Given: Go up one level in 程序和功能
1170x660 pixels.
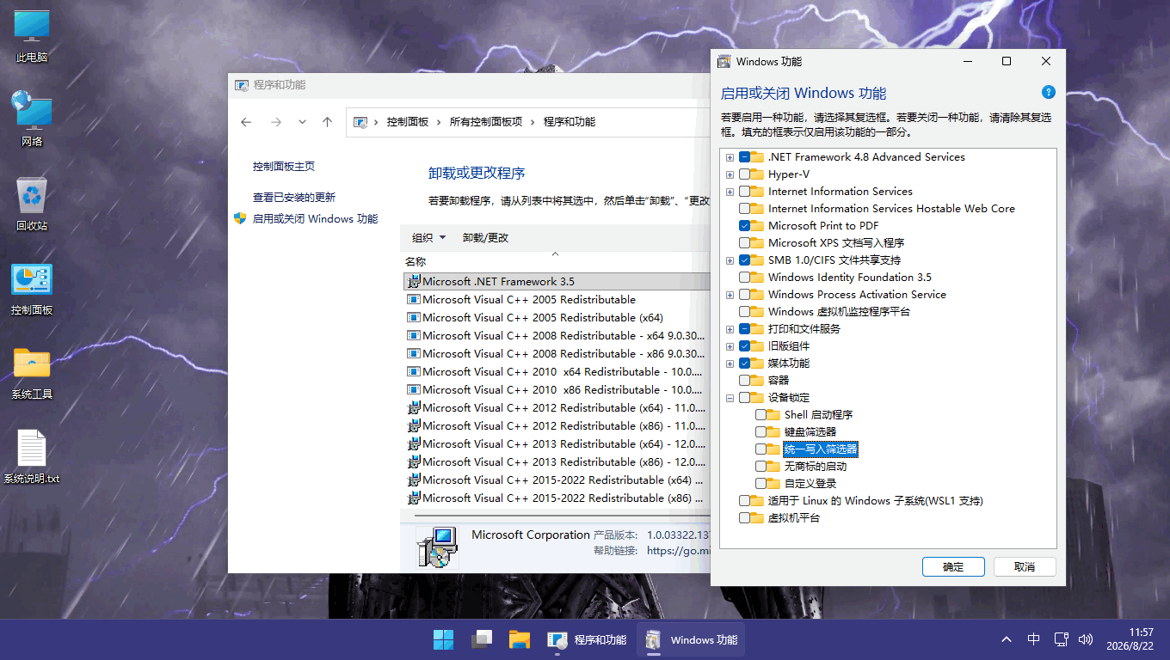Looking at the screenshot, I should click(327, 122).
